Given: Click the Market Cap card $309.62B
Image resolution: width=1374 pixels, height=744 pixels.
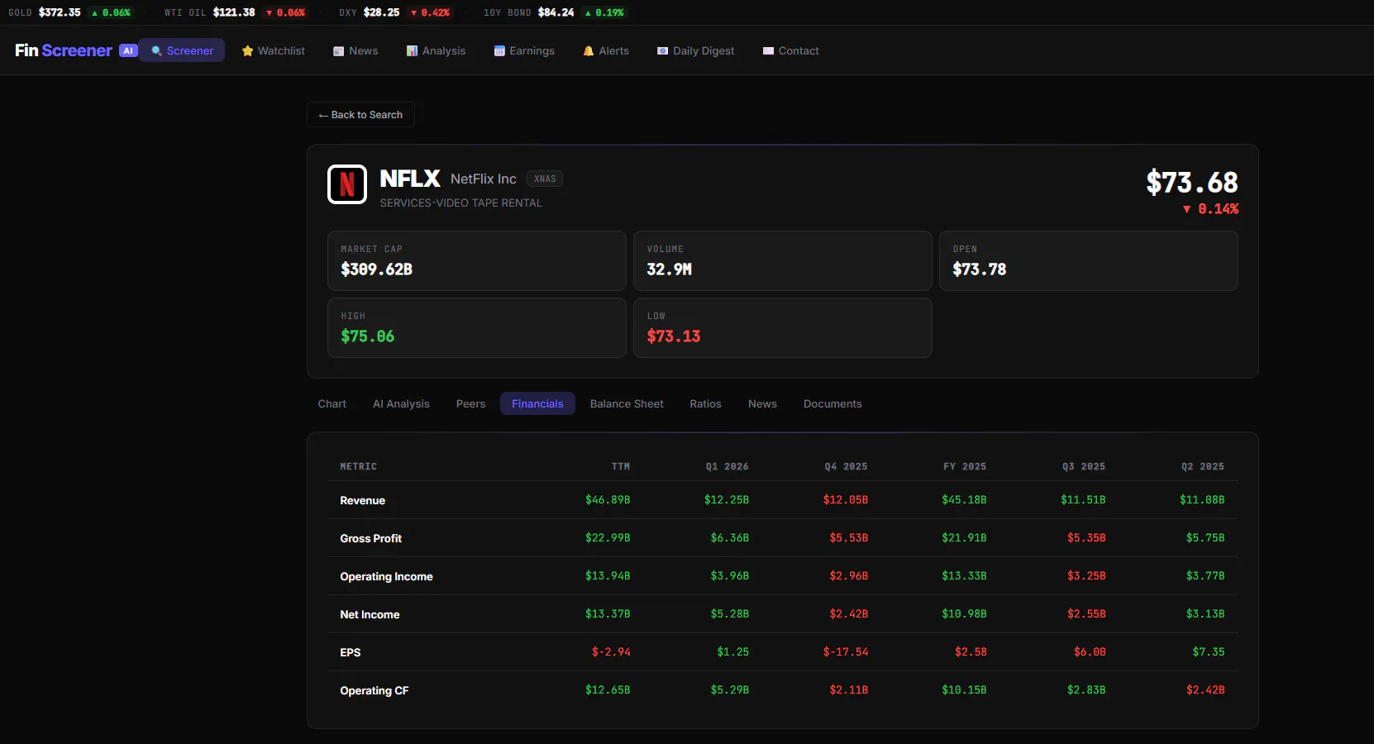Looking at the screenshot, I should [477, 260].
